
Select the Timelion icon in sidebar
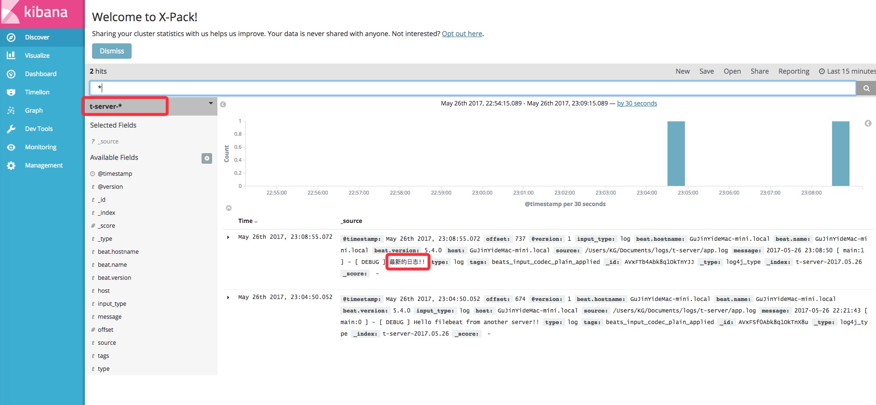pos(11,92)
